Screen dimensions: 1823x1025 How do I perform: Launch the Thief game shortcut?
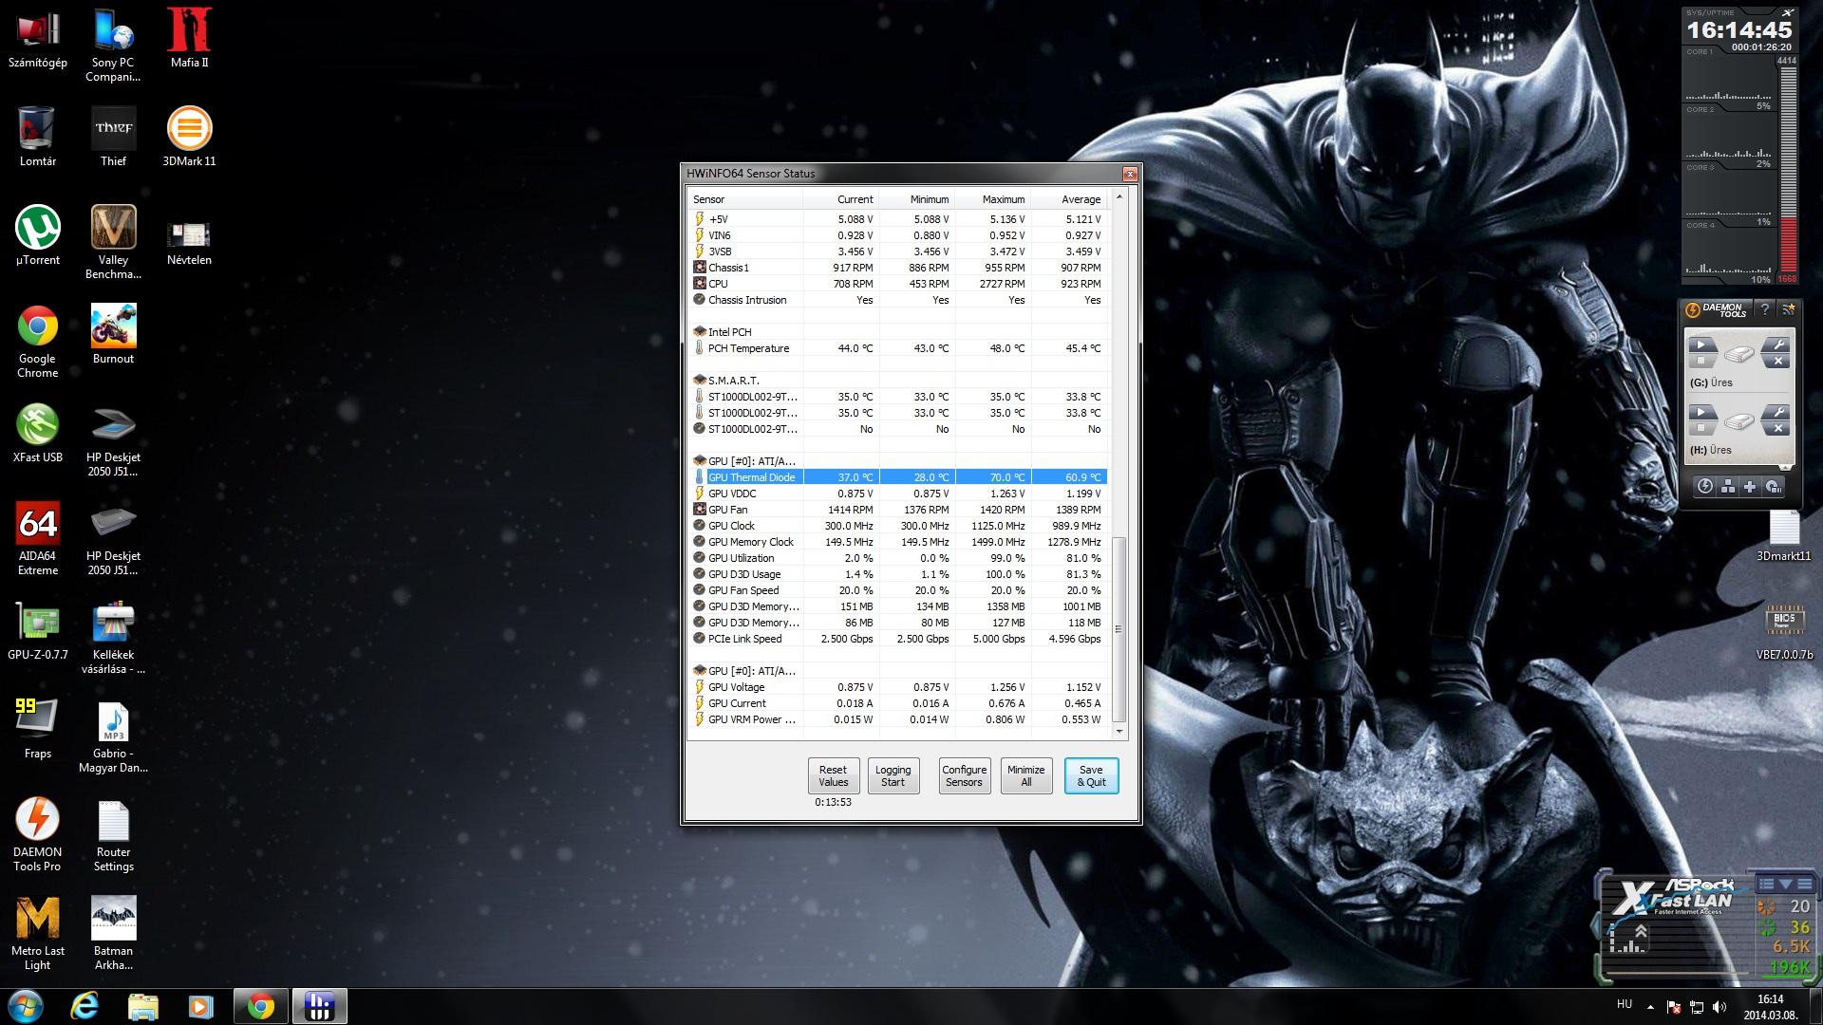point(113,137)
